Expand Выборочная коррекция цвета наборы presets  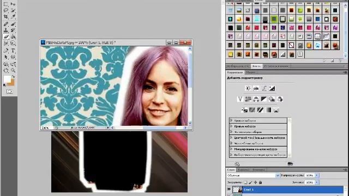231,155
